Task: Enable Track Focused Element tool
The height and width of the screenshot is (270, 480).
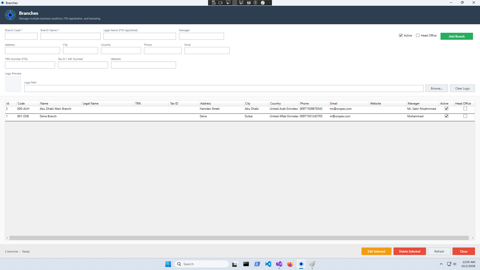Action: pyautogui.click(x=241, y=3)
